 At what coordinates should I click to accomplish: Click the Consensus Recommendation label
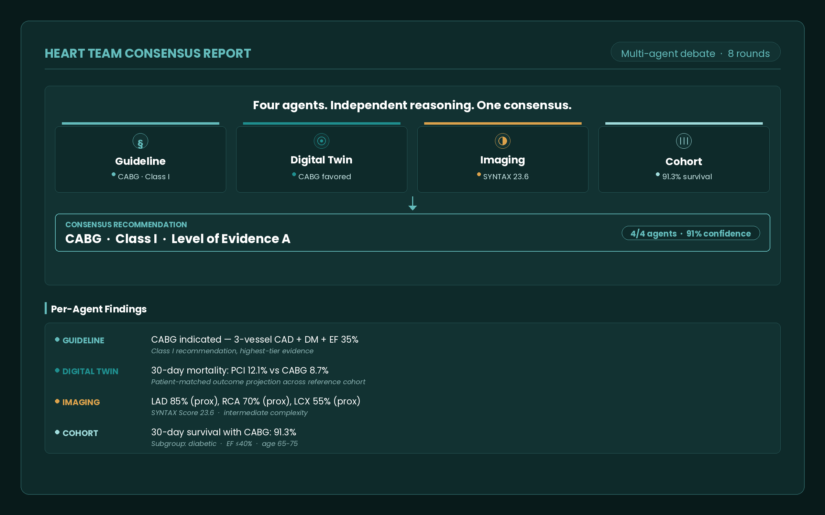(x=126, y=225)
